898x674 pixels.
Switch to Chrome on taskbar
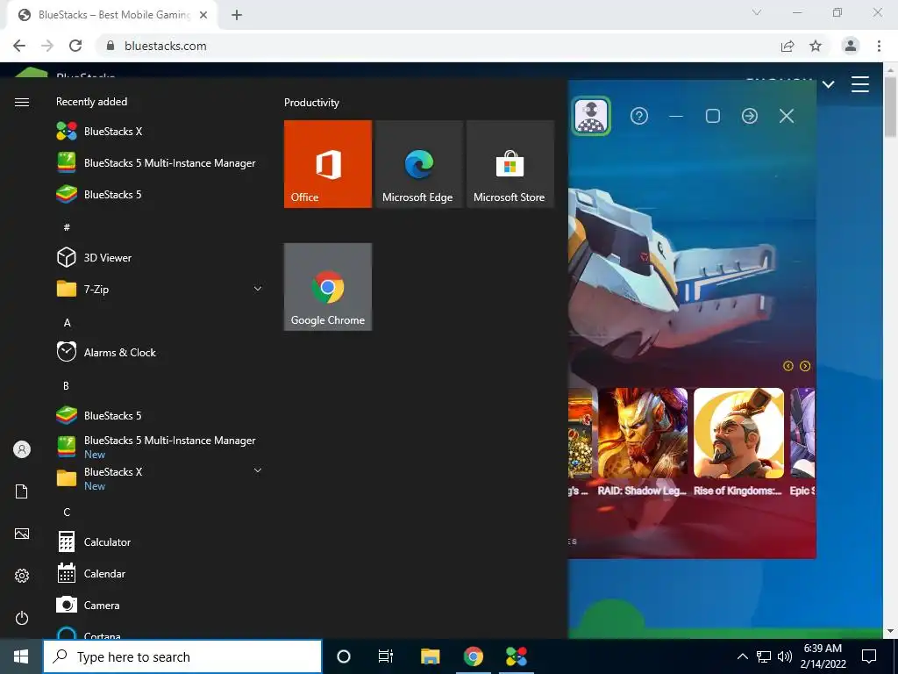click(473, 656)
